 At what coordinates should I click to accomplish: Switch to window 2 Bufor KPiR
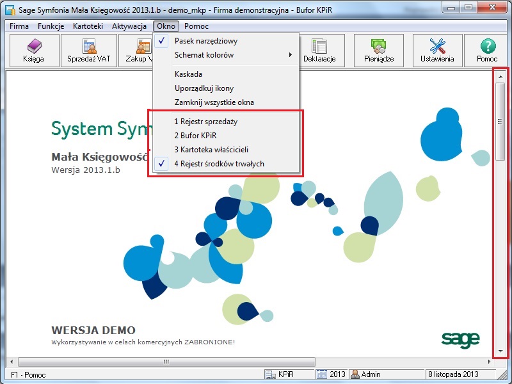tap(226, 136)
